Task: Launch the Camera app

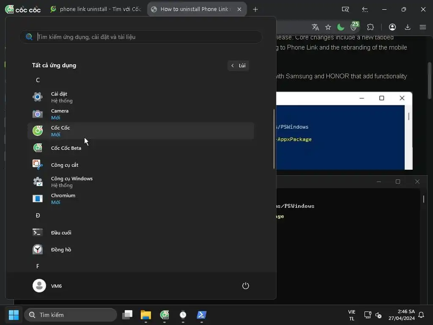Action: tap(140, 114)
